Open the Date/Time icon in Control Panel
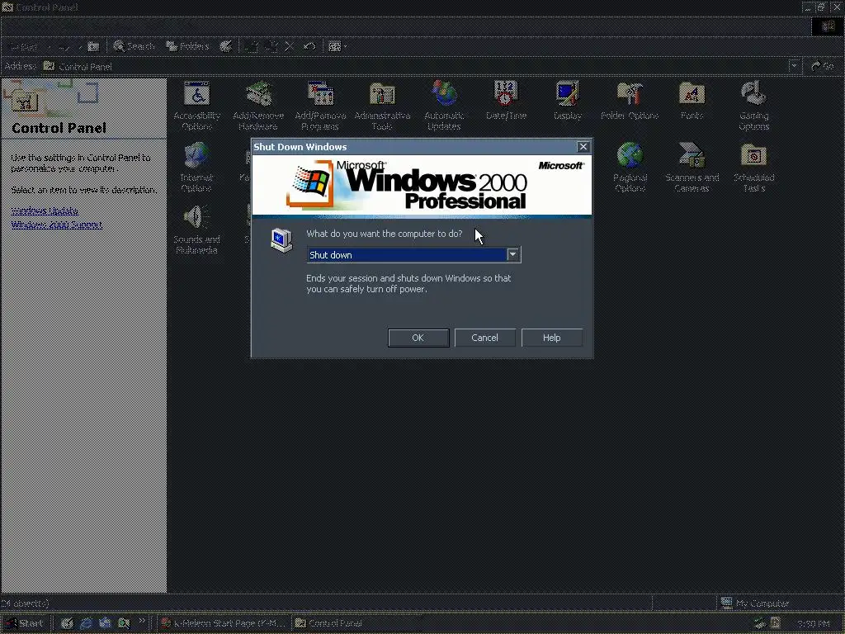This screenshot has height=634, width=845. pos(506,101)
